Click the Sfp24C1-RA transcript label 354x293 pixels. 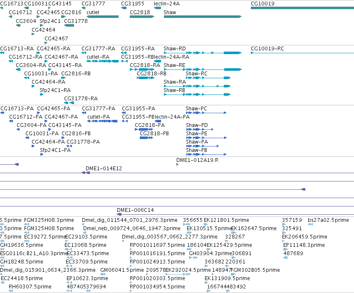coord(55,90)
